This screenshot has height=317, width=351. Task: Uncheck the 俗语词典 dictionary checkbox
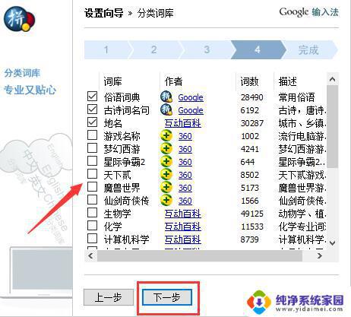coord(92,97)
